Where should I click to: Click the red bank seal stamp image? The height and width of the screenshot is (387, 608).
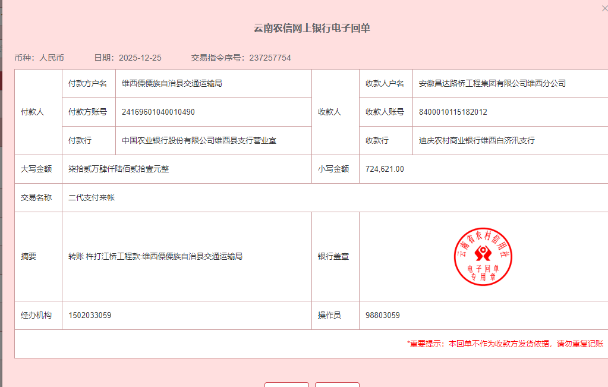click(x=483, y=256)
